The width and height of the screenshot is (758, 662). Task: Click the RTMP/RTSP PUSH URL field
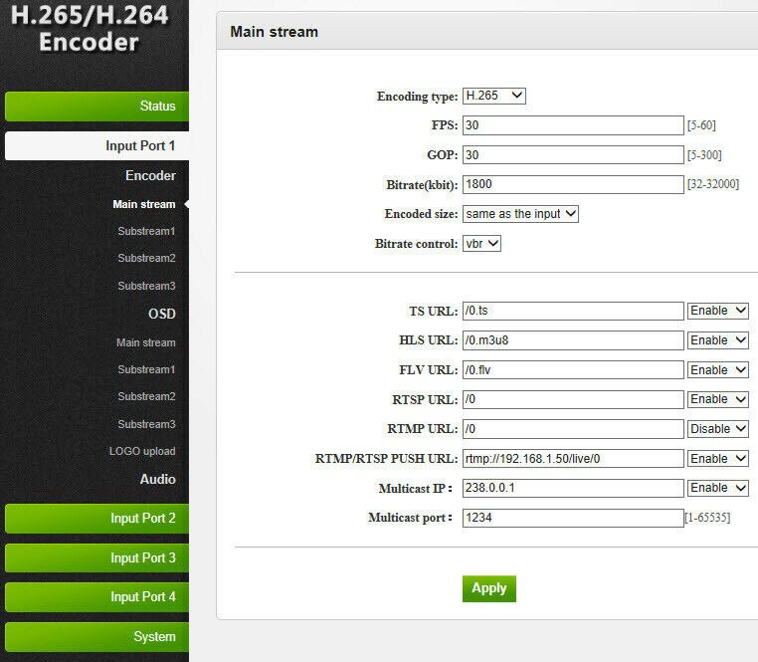[x=573, y=458]
